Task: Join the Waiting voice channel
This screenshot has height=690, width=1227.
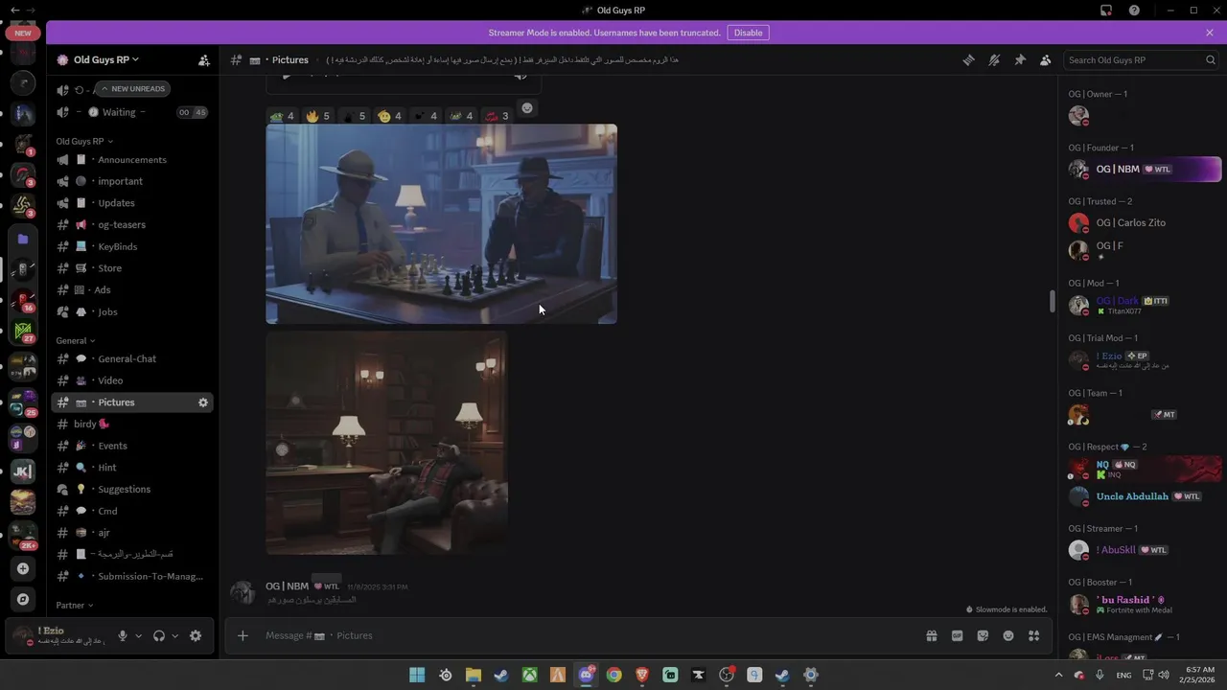Action: (119, 112)
